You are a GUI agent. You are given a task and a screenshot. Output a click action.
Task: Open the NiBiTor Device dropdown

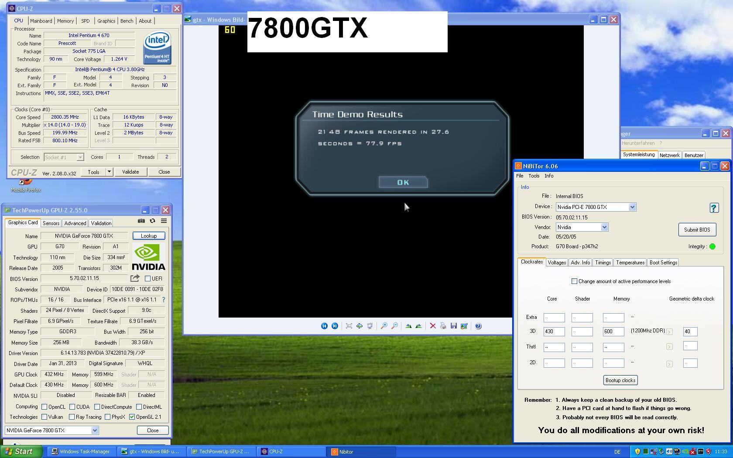pos(632,207)
